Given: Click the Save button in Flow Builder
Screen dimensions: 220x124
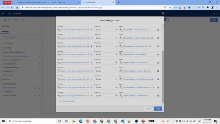Looking at the screenshot, I should pyautogui.click(x=214, y=20).
